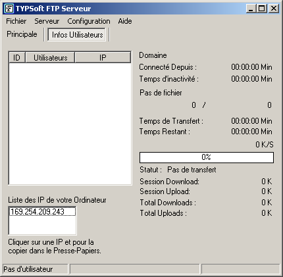Sort by the Utilisateurs column header
The width and height of the screenshot is (283, 277).
pyautogui.click(x=50, y=58)
